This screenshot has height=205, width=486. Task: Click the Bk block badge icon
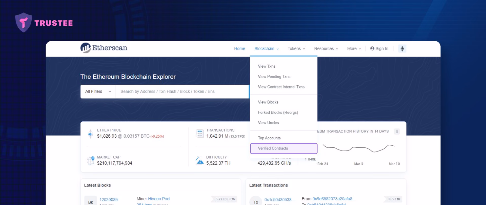tap(91, 201)
